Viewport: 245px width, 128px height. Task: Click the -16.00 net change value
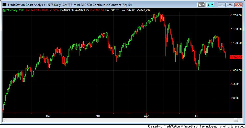[x=44, y=10]
